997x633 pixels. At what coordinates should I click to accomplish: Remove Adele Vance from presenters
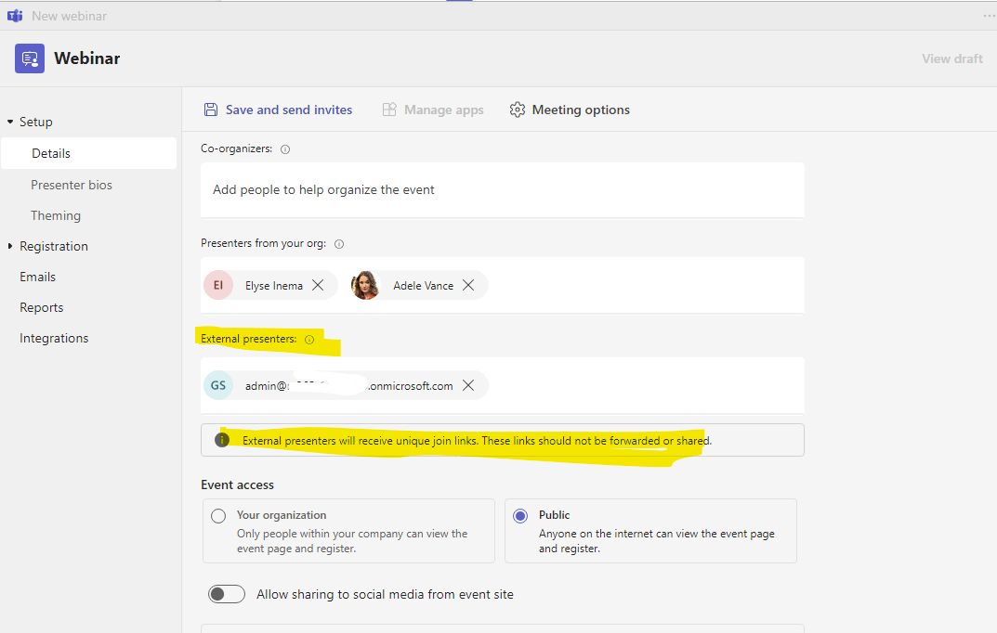pos(469,285)
